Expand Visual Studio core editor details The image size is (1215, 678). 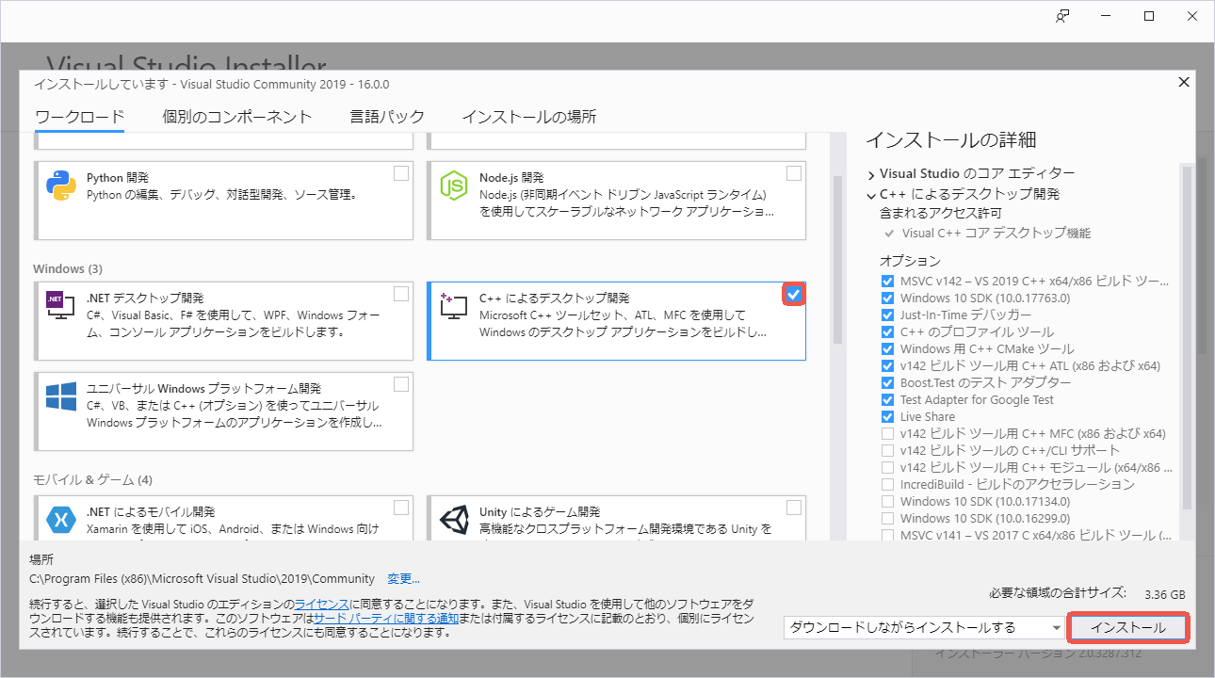[871, 174]
